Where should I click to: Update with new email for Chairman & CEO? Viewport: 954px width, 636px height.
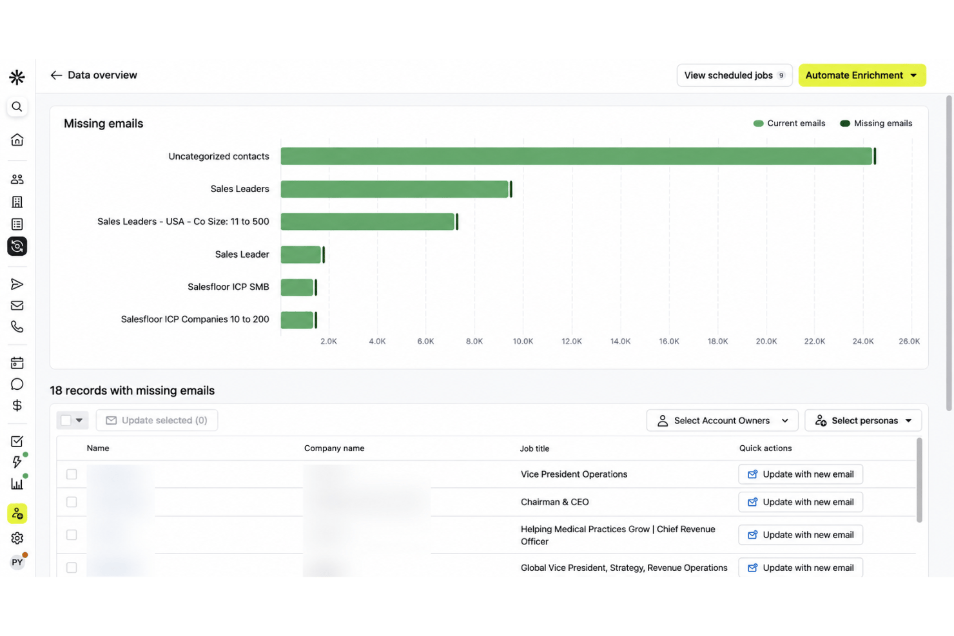(x=801, y=502)
